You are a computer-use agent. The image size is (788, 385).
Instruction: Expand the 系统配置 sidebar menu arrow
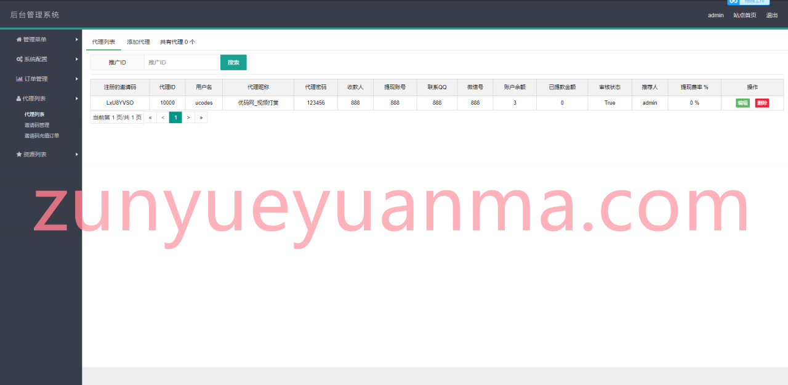(77, 59)
